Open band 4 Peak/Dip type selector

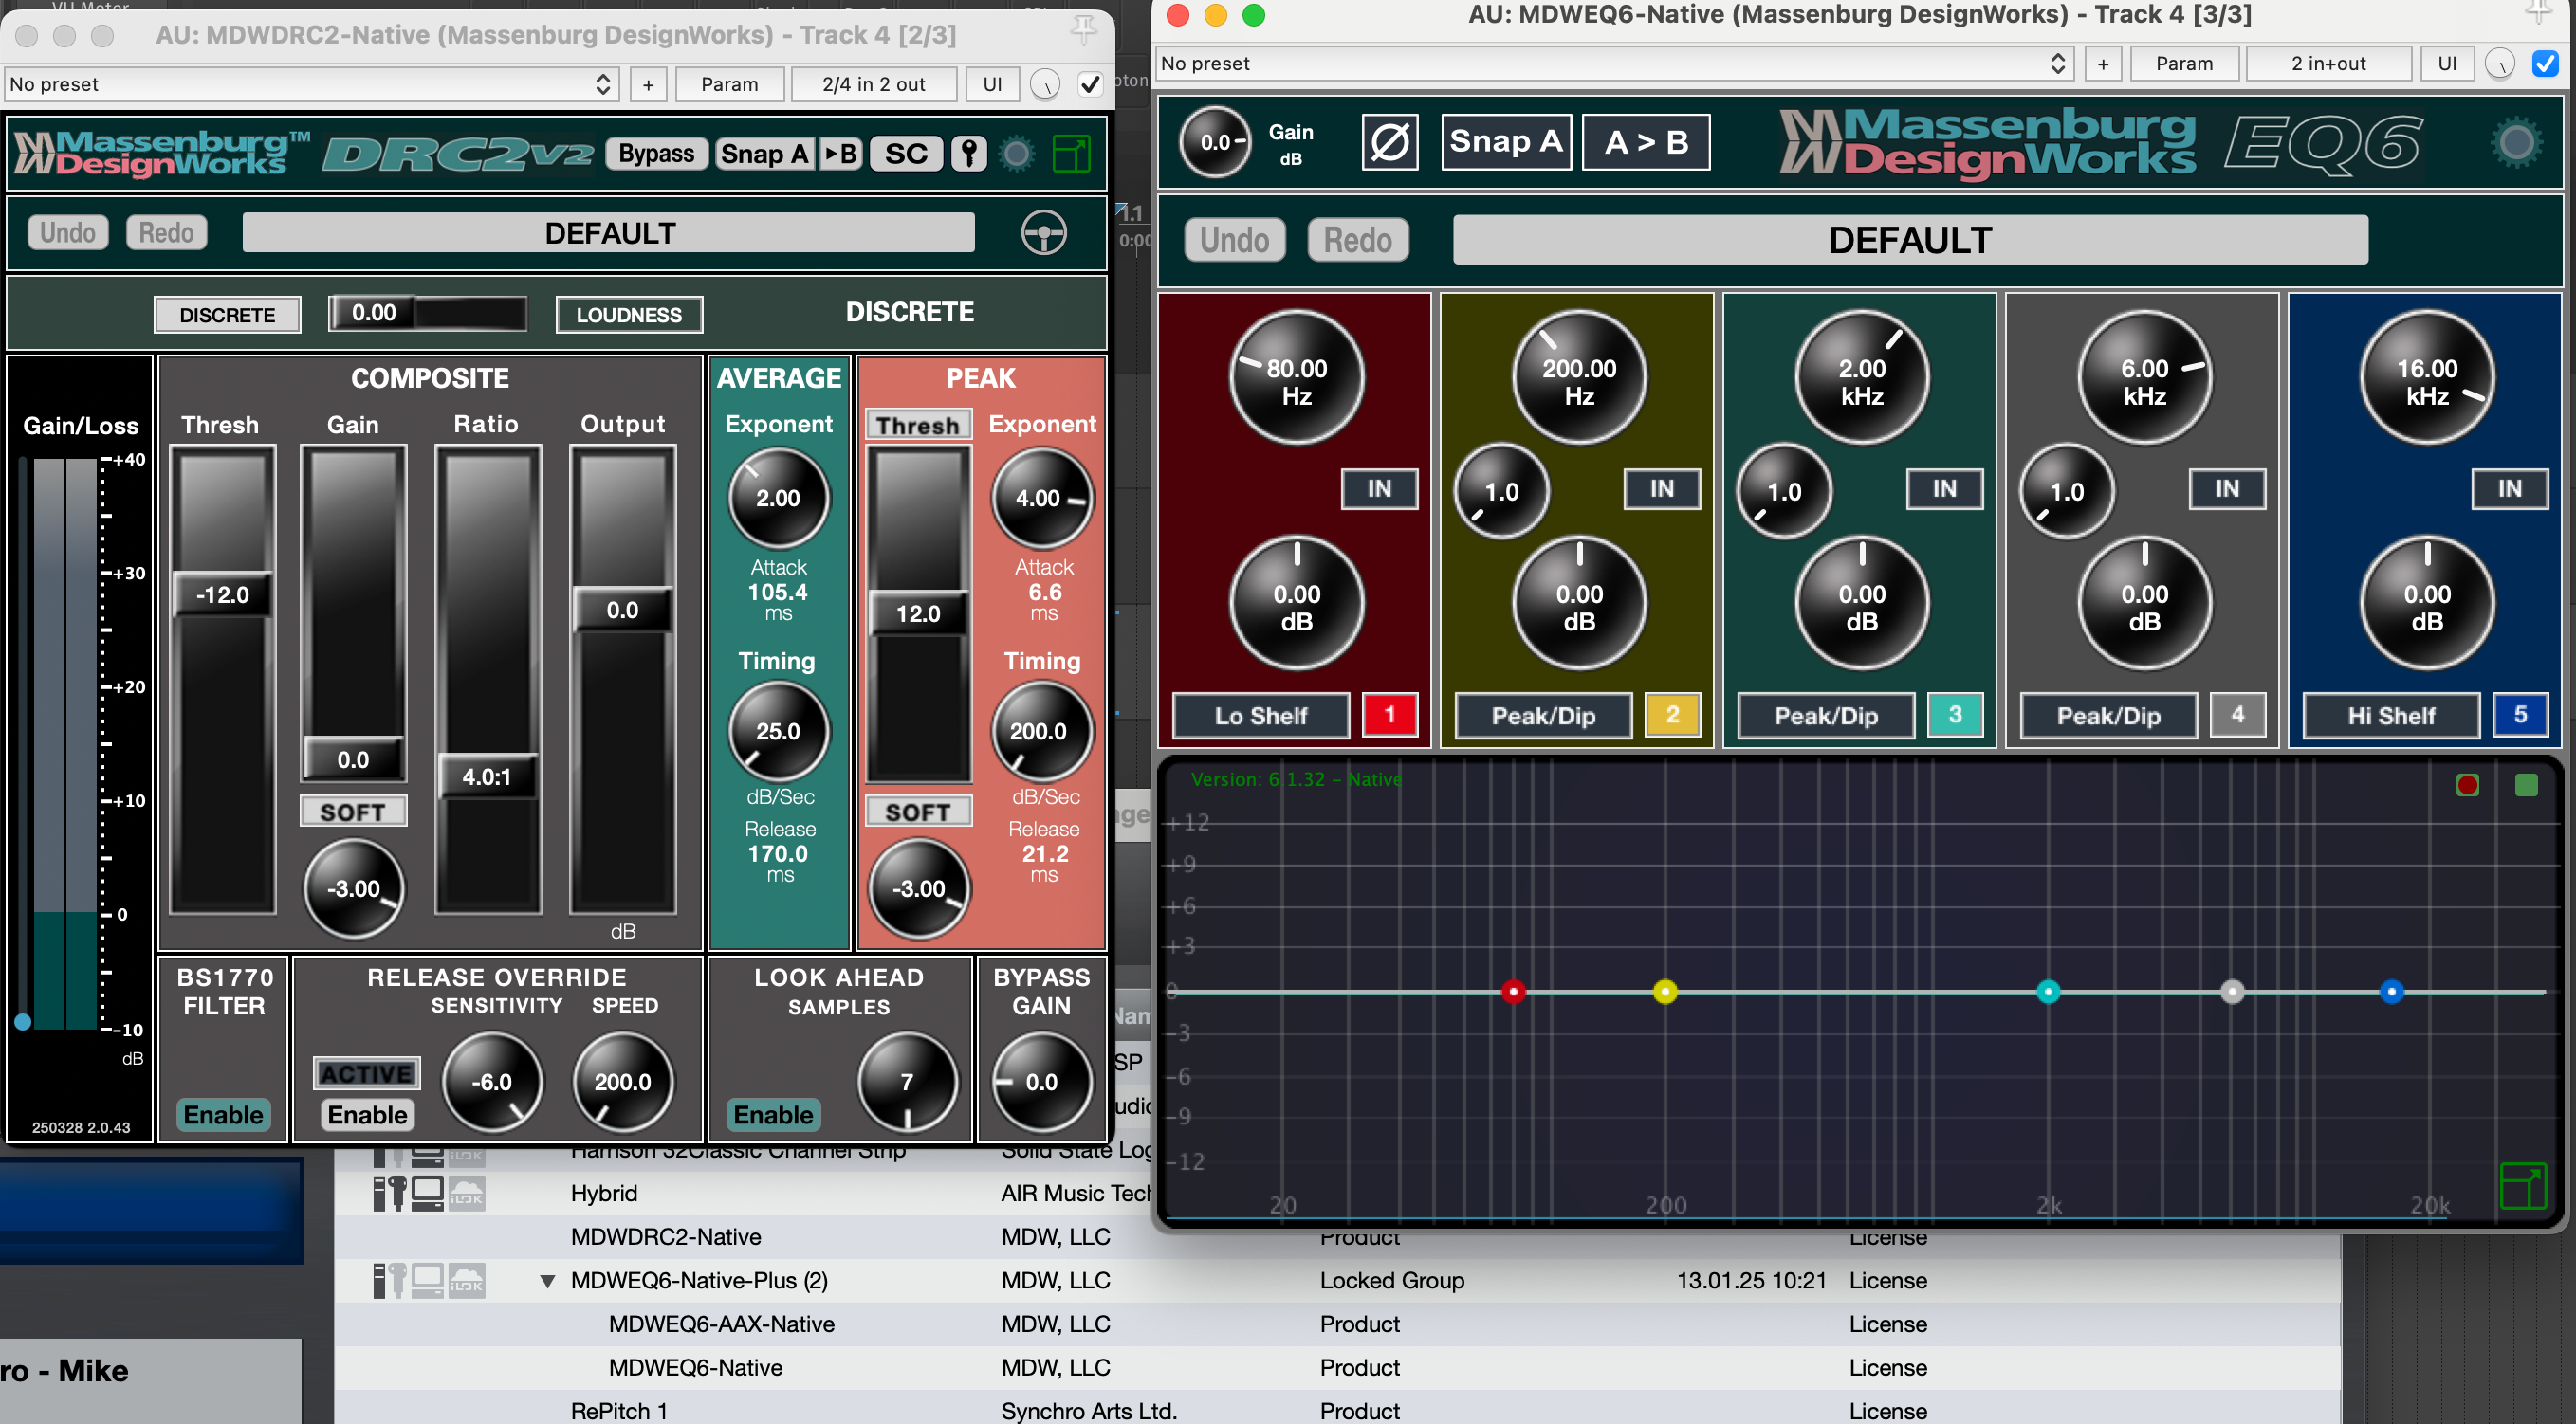pos(2108,716)
